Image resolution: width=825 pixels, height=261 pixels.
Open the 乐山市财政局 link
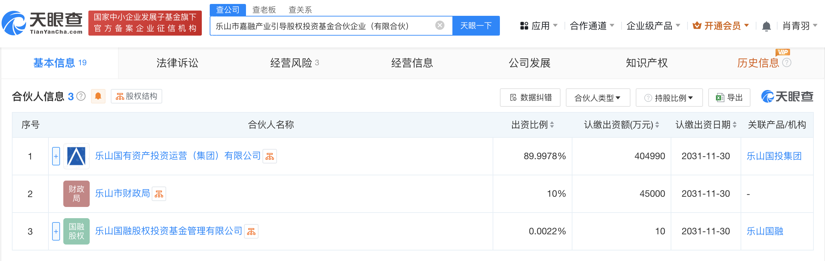[x=123, y=193]
